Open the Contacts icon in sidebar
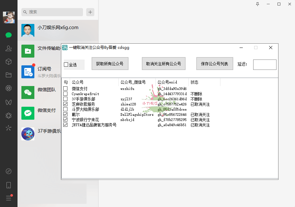 tap(9, 49)
